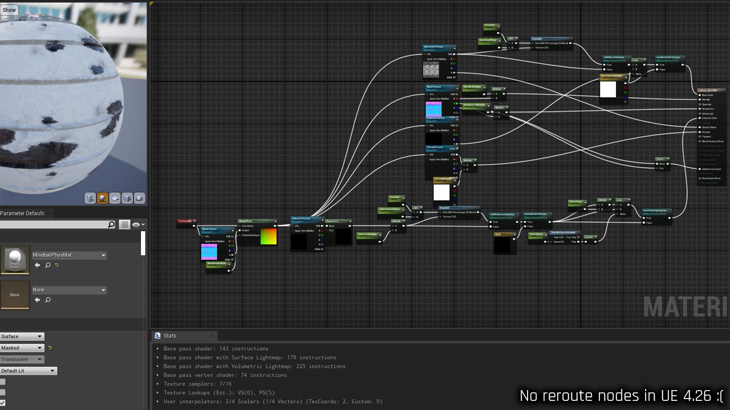
Task: Toggle the eye view options button
Action: click(137, 225)
